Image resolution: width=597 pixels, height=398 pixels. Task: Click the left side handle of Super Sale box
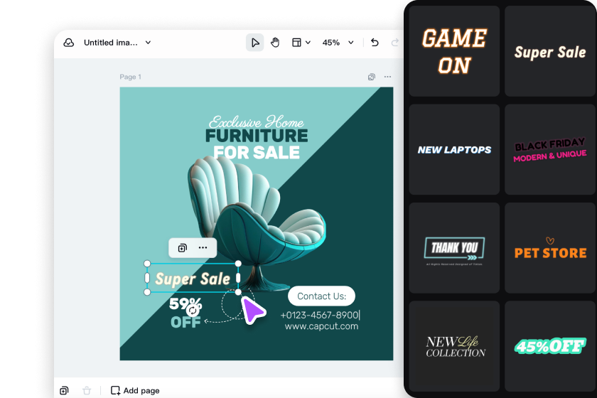[147, 278]
